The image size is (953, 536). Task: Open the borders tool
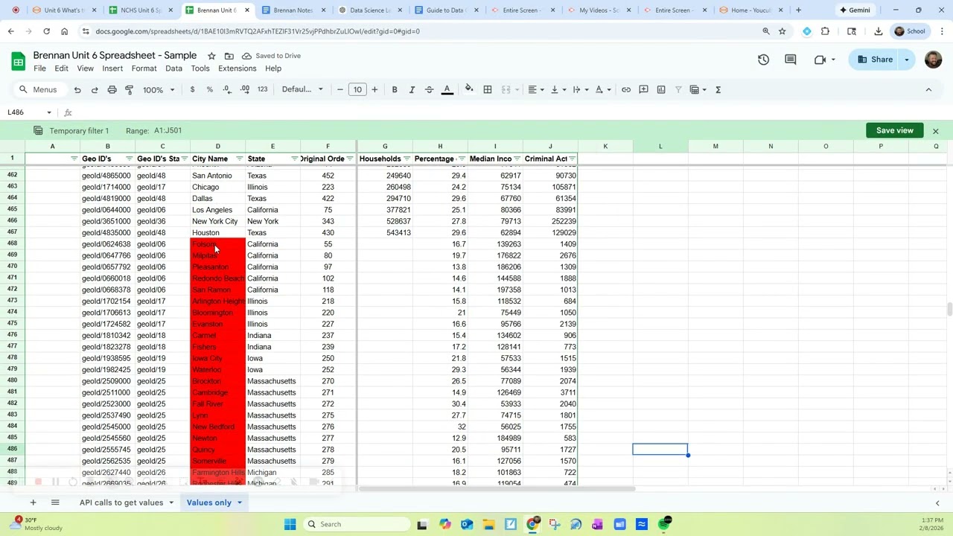pos(488,89)
